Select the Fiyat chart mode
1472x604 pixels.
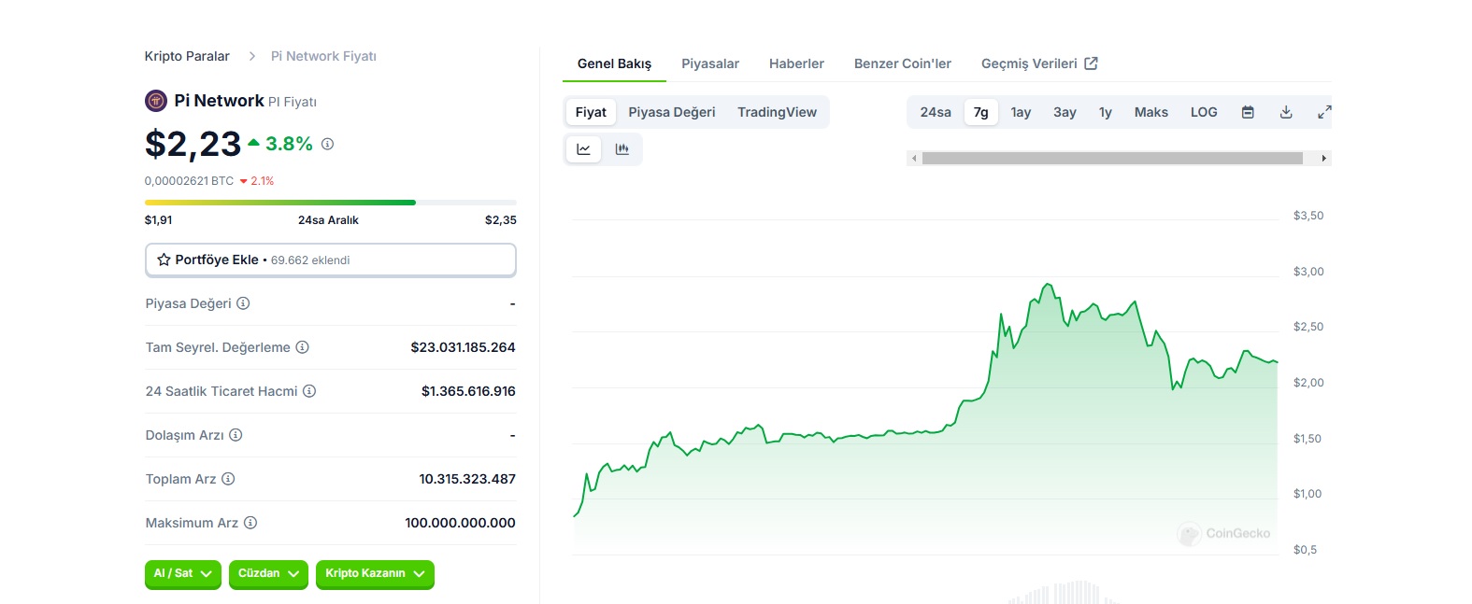click(591, 112)
